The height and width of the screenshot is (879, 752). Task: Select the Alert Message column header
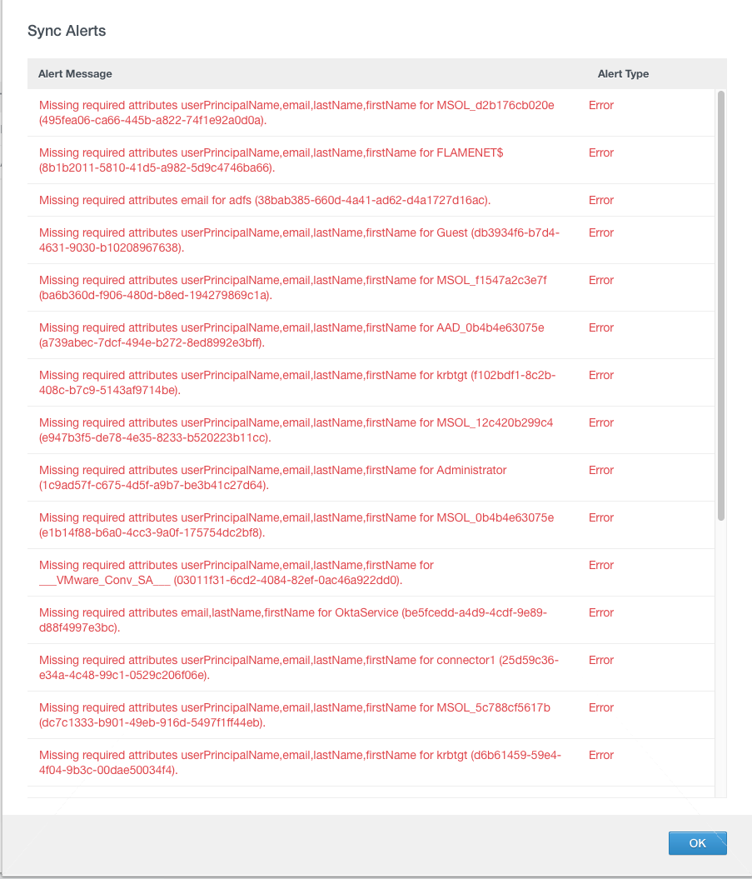[x=75, y=74]
